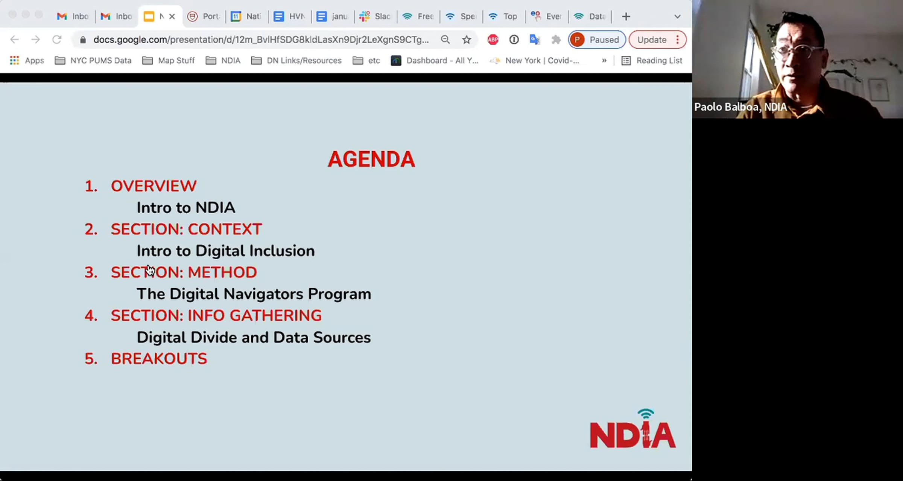Open the 1Password extension icon
The image size is (903, 481).
[514, 40]
